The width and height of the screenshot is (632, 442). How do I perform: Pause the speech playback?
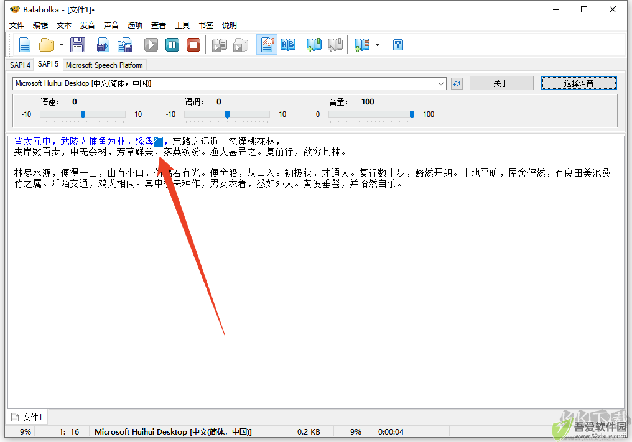[172, 45]
